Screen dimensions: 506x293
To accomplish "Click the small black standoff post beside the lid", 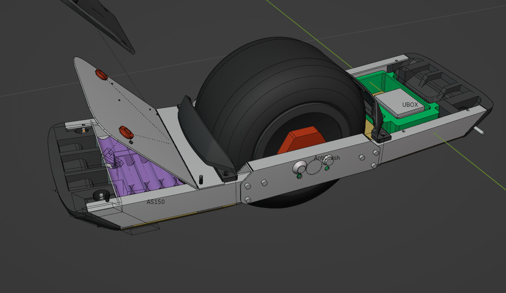I will [201, 179].
